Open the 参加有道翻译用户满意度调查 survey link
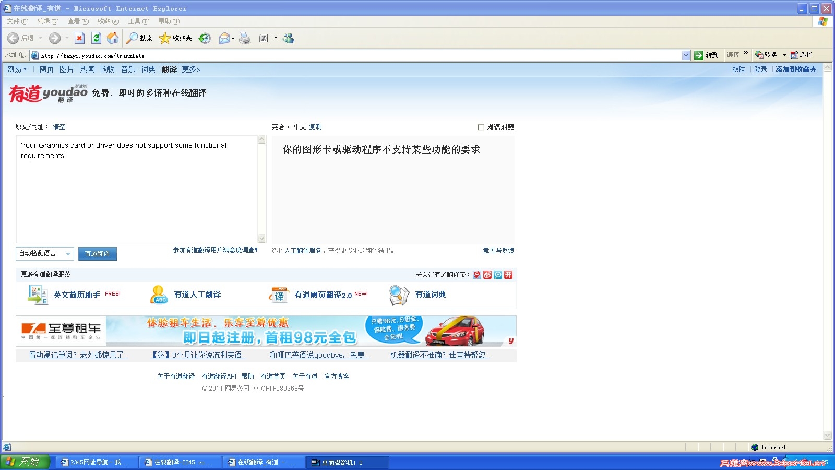Viewport: 835px width, 470px height. point(215,250)
